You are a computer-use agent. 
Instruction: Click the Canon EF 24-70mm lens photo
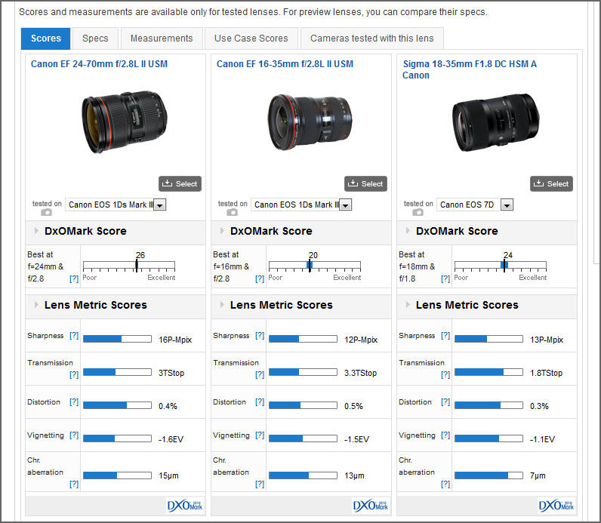click(x=124, y=122)
